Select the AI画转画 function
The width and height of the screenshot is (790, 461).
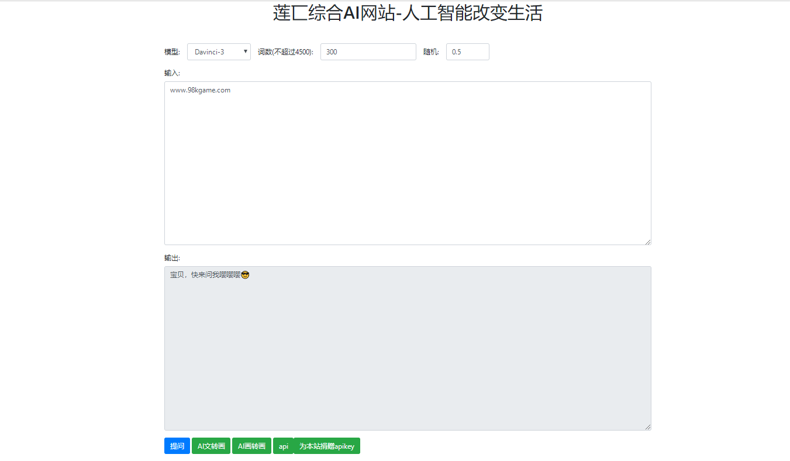[251, 446]
